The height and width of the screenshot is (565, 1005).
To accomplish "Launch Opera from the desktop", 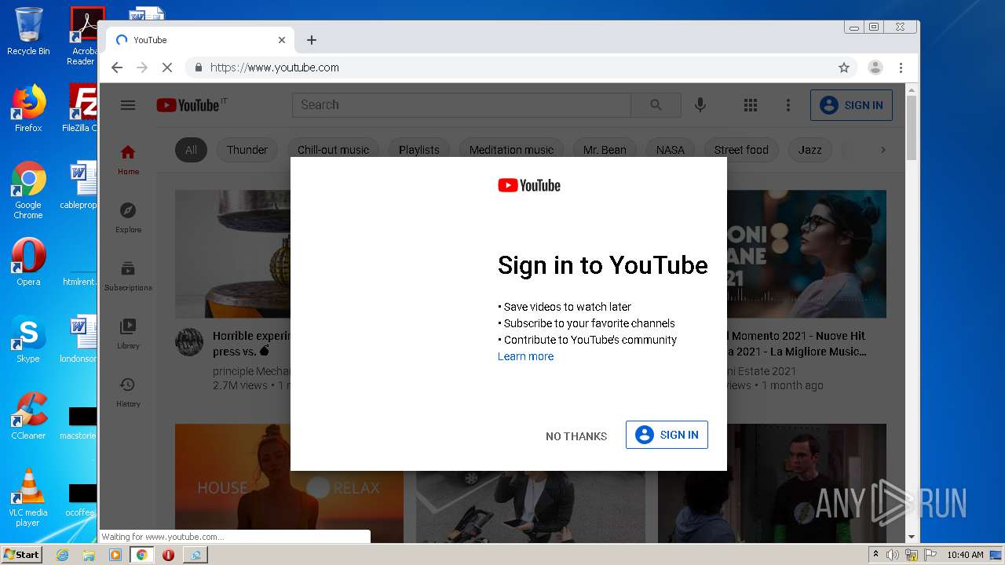I will point(28,262).
